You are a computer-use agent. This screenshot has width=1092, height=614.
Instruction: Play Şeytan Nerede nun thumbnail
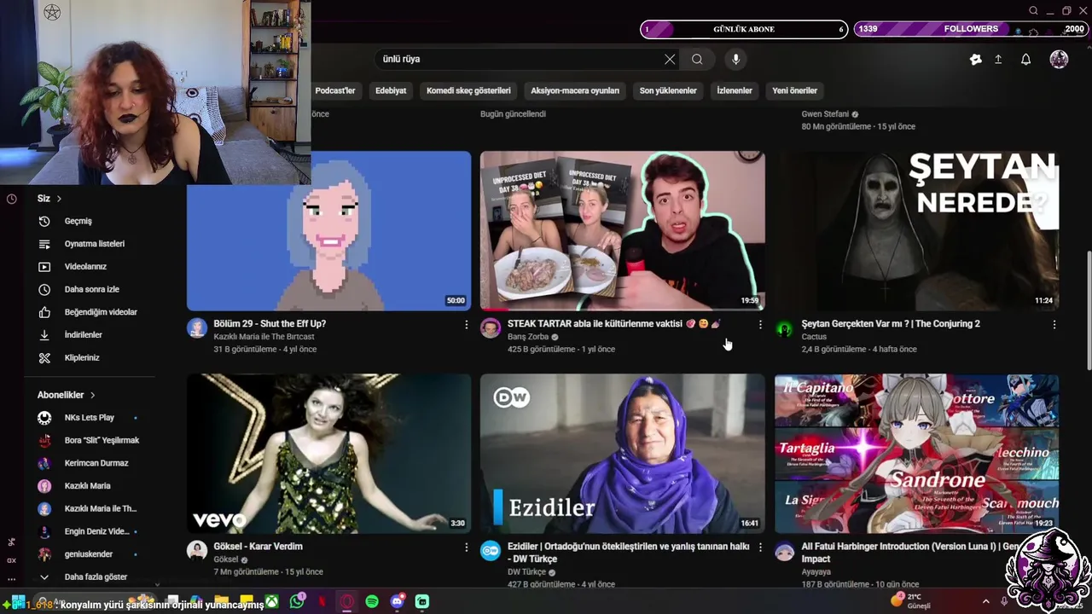coord(916,231)
